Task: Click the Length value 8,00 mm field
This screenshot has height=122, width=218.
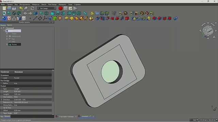Action: pos(33,91)
